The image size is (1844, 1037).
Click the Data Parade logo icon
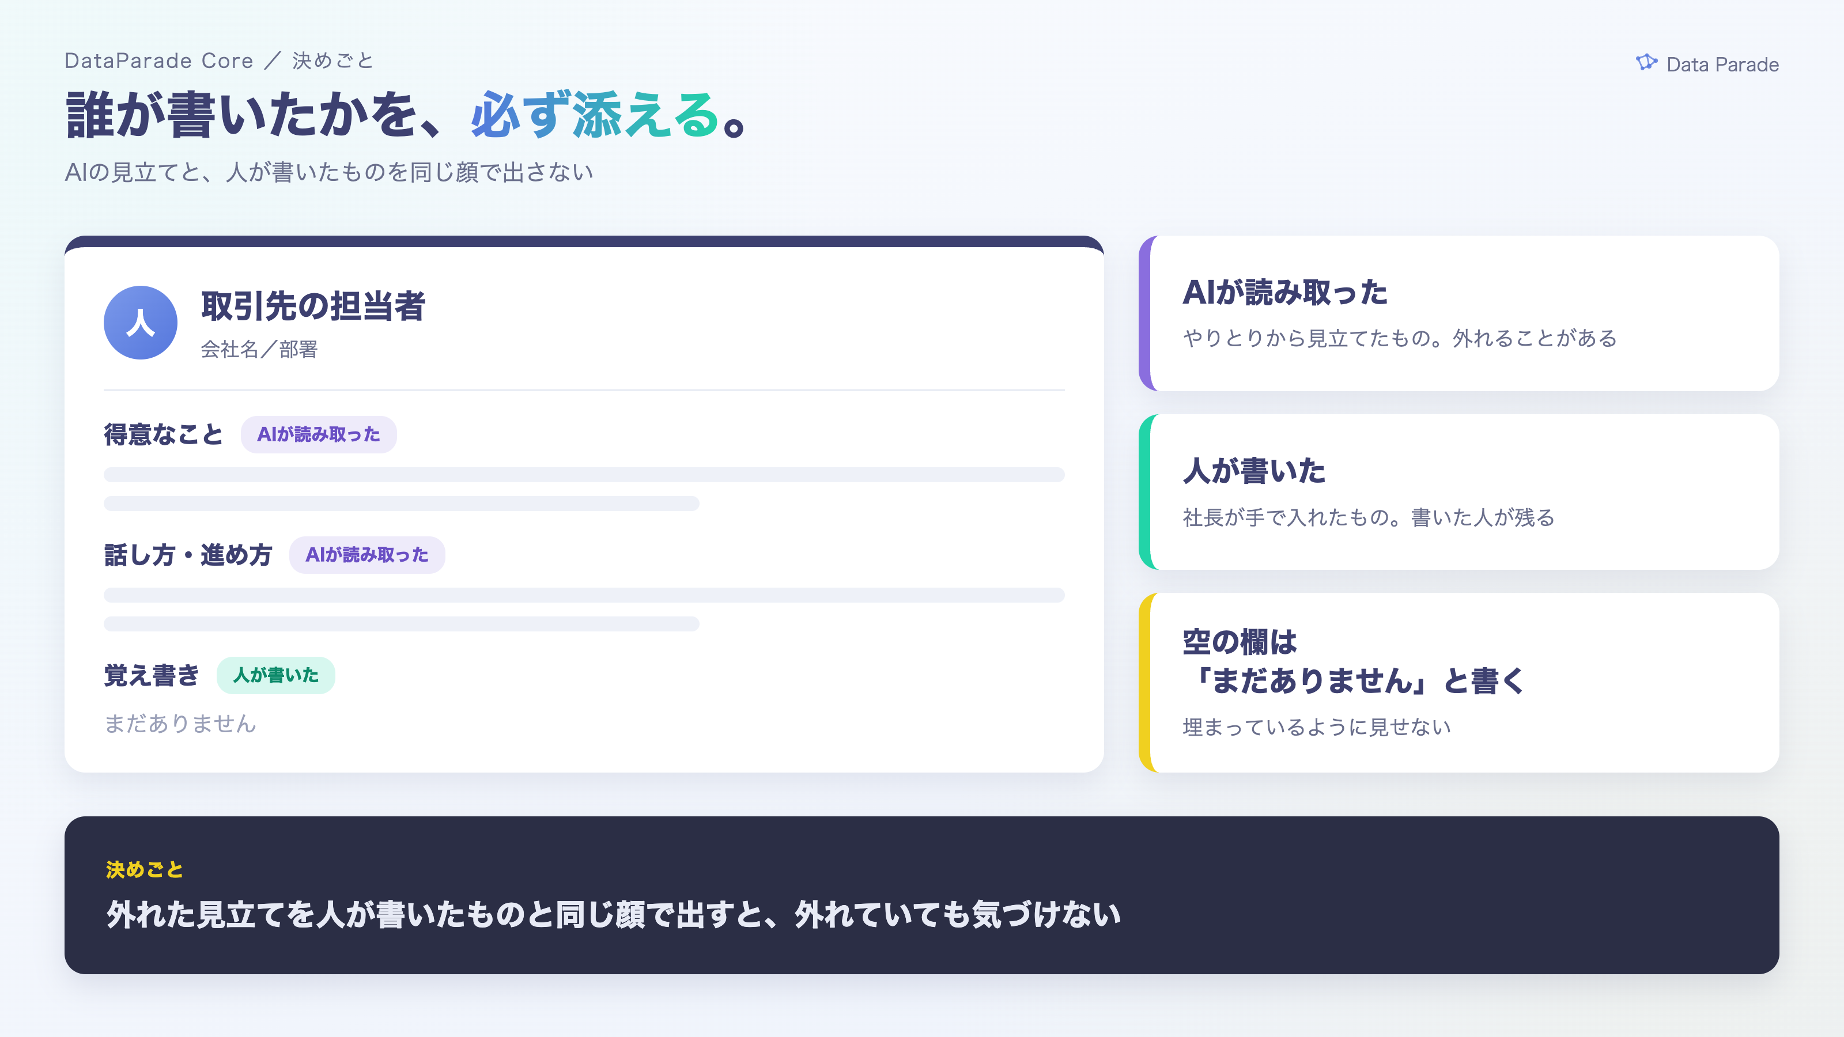[1646, 62]
